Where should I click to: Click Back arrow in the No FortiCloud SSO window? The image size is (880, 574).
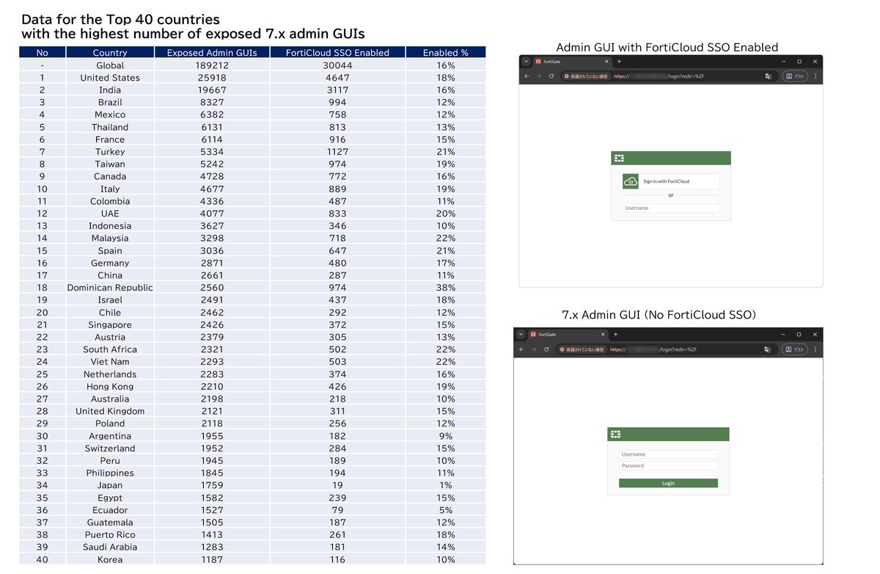[521, 349]
